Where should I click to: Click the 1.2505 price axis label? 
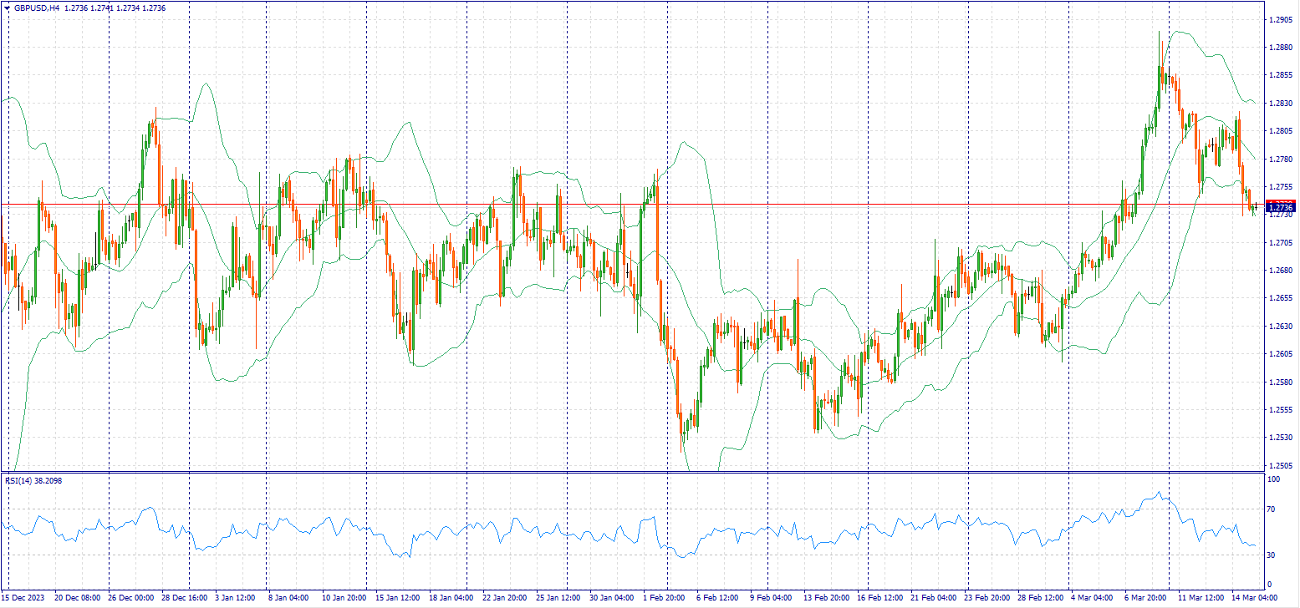click(1280, 465)
